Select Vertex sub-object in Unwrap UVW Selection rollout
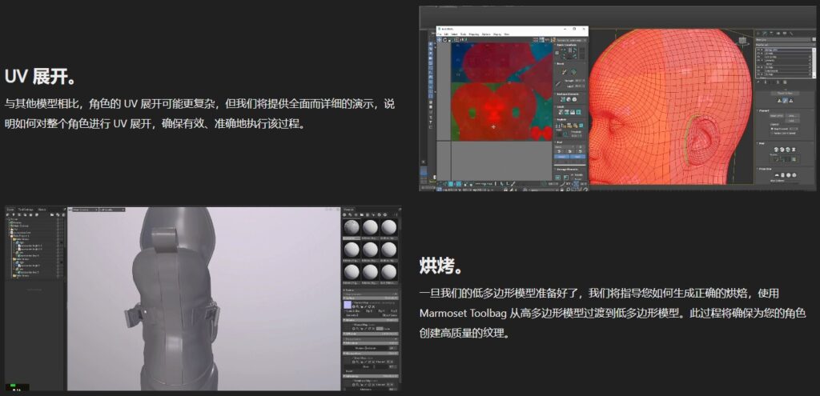820x396 pixels. 779,100
